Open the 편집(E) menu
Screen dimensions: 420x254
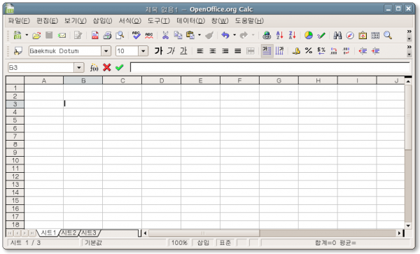coord(47,20)
